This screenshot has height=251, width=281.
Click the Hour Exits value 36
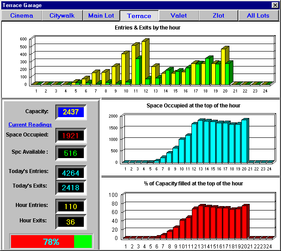coord(71,222)
